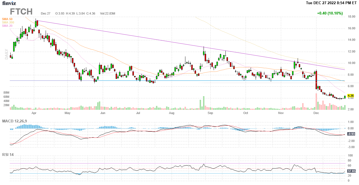Click the Jul month label on the time axis
The width and height of the screenshot is (359, 185).
click(138, 113)
